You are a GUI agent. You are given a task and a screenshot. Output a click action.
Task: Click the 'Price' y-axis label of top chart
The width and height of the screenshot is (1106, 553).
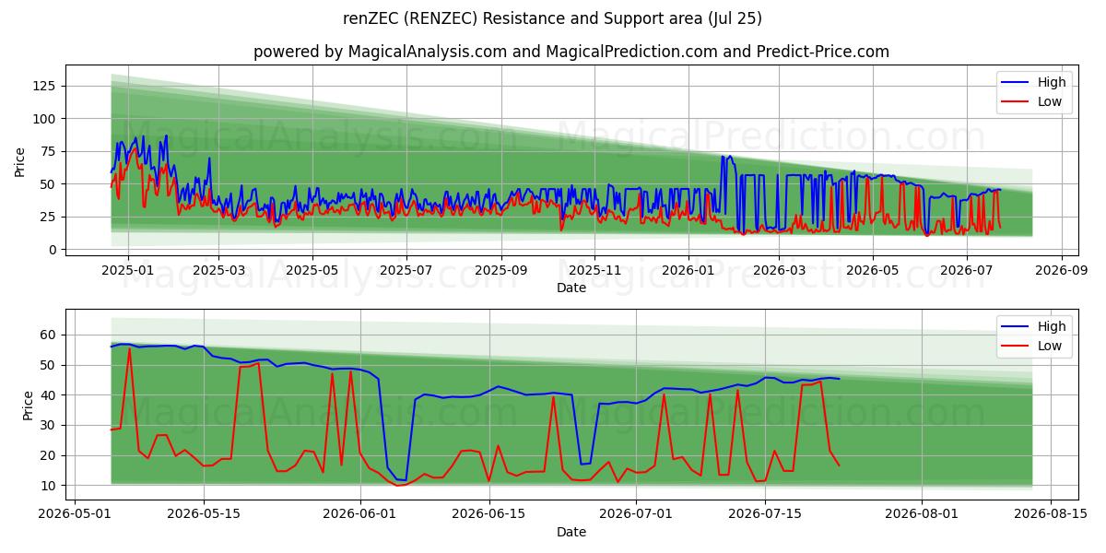20,162
